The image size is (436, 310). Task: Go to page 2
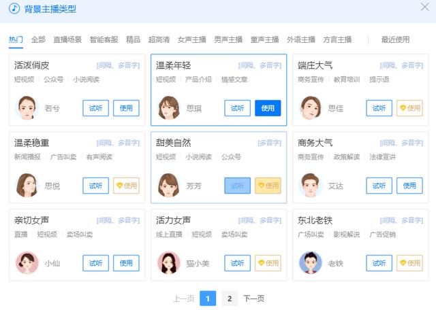(230, 298)
